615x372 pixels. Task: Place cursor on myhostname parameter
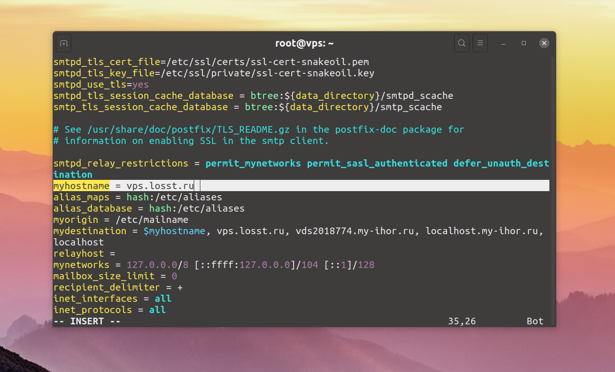coord(81,185)
